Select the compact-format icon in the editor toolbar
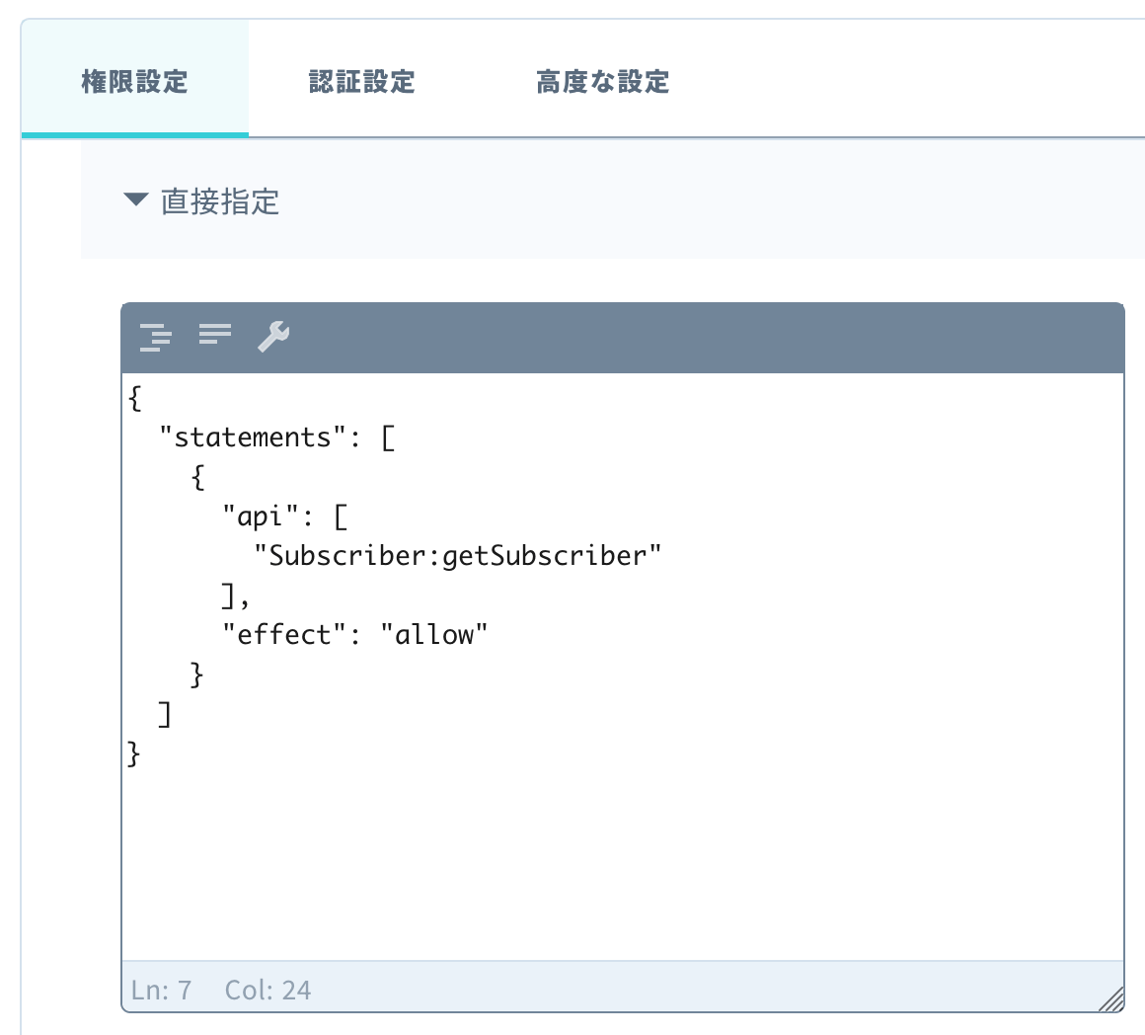 pos(212,336)
